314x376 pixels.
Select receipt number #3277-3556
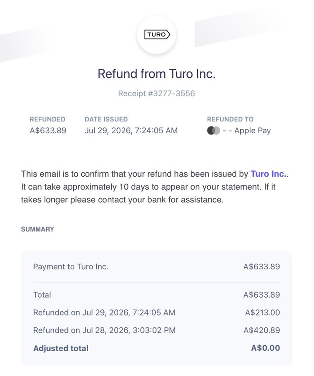pyautogui.click(x=157, y=94)
